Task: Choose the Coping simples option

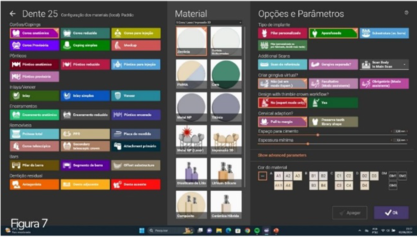Action: click(x=85, y=45)
